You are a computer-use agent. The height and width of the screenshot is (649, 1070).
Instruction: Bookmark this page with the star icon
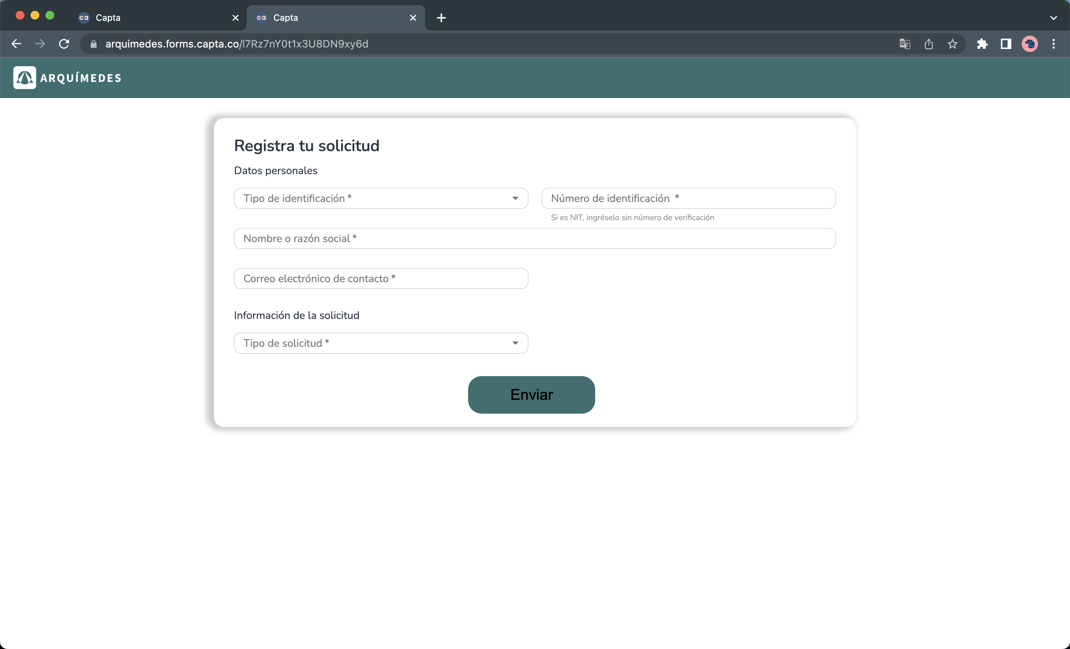click(952, 44)
